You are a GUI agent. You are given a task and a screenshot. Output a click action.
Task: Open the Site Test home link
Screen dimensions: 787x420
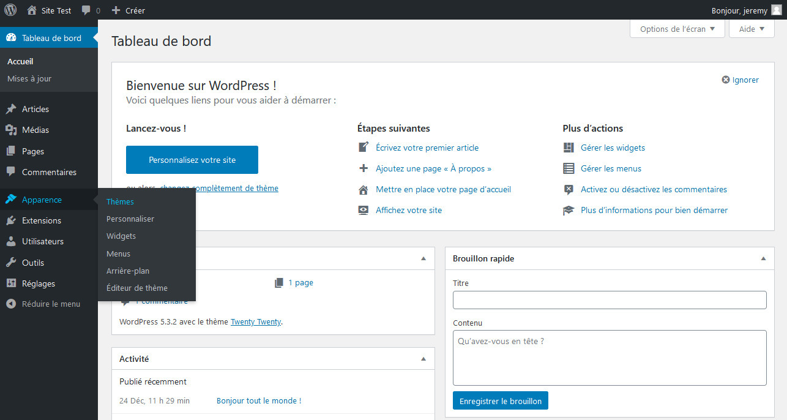click(49, 10)
